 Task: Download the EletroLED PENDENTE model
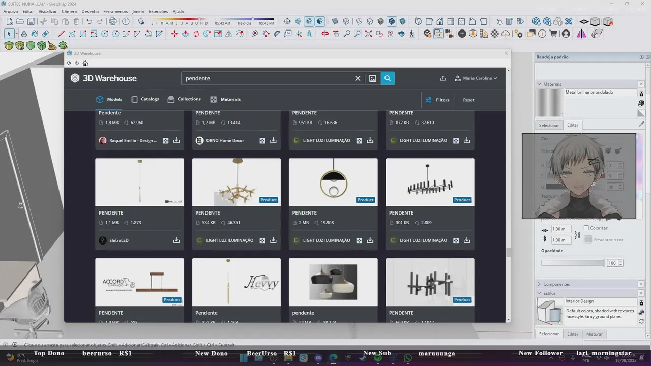[176, 240]
